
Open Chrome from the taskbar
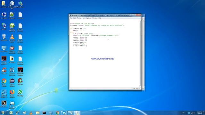click(x=58, y=113)
